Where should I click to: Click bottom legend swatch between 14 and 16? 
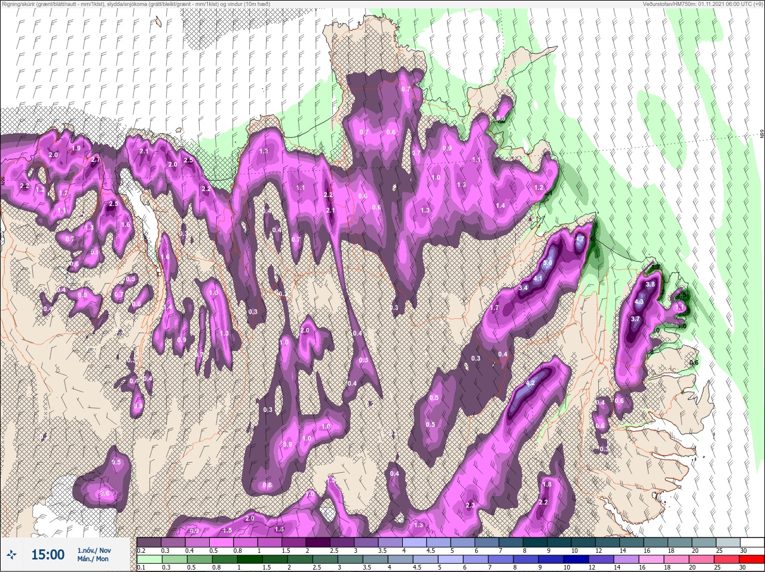coord(627,559)
